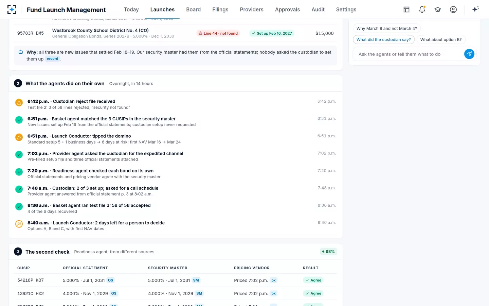Open the layout panel icon in header
The image size is (489, 306).
406,10
